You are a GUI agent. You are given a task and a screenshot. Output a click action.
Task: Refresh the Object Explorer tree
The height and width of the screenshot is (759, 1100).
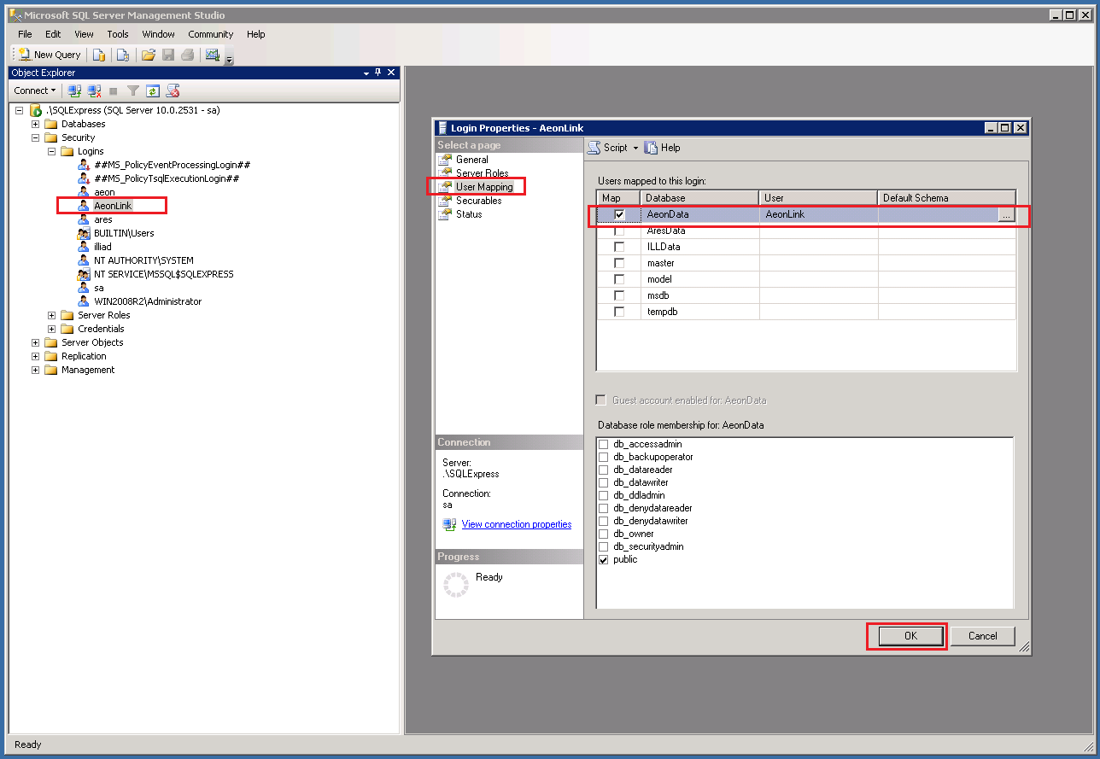click(x=153, y=90)
